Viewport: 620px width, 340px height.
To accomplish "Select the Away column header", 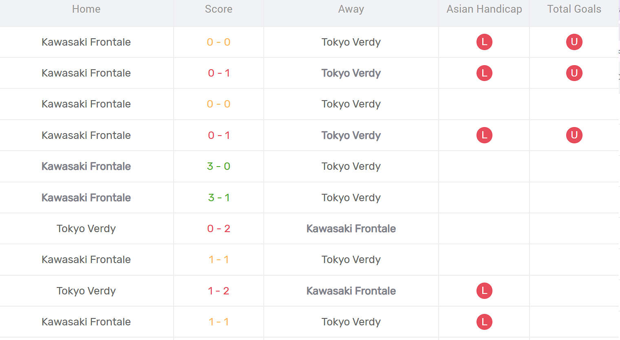I will [x=351, y=9].
